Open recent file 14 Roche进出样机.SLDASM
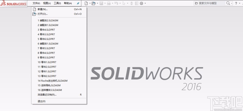Viewport: 243px width, 111px height. 59,81
